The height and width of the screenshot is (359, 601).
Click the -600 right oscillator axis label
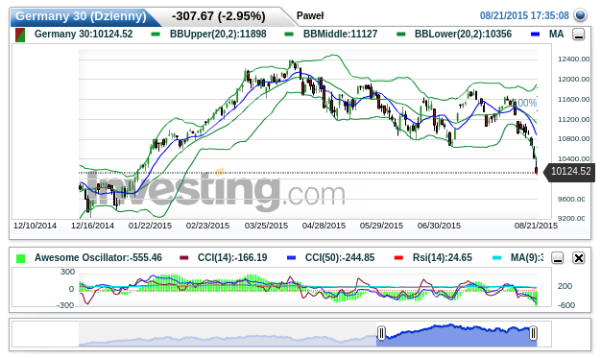pyautogui.click(x=565, y=305)
